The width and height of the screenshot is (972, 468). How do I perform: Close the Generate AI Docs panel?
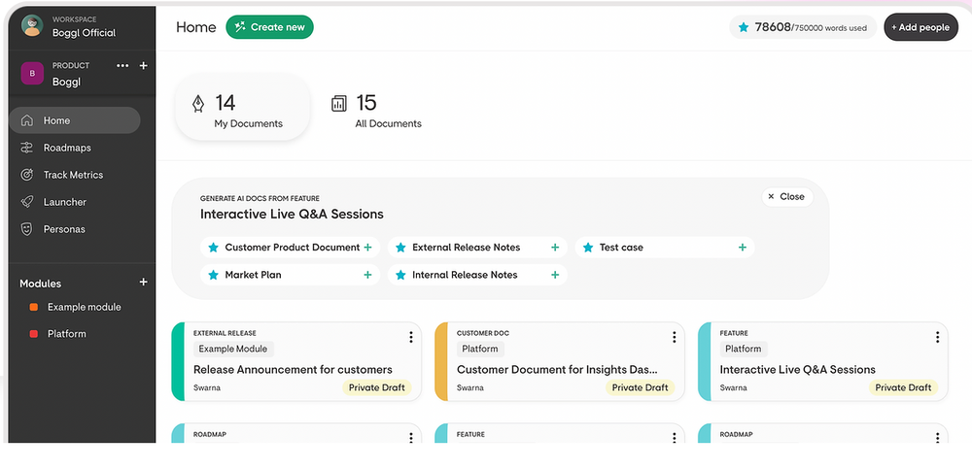[786, 196]
